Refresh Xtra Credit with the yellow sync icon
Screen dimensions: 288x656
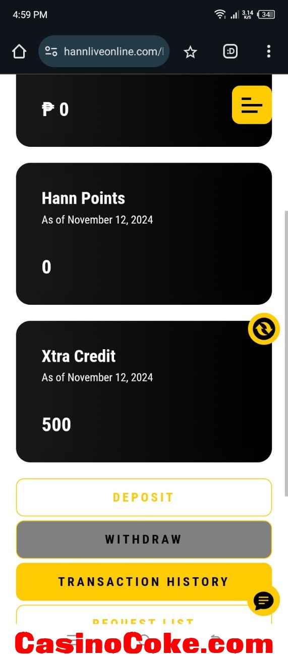point(264,329)
